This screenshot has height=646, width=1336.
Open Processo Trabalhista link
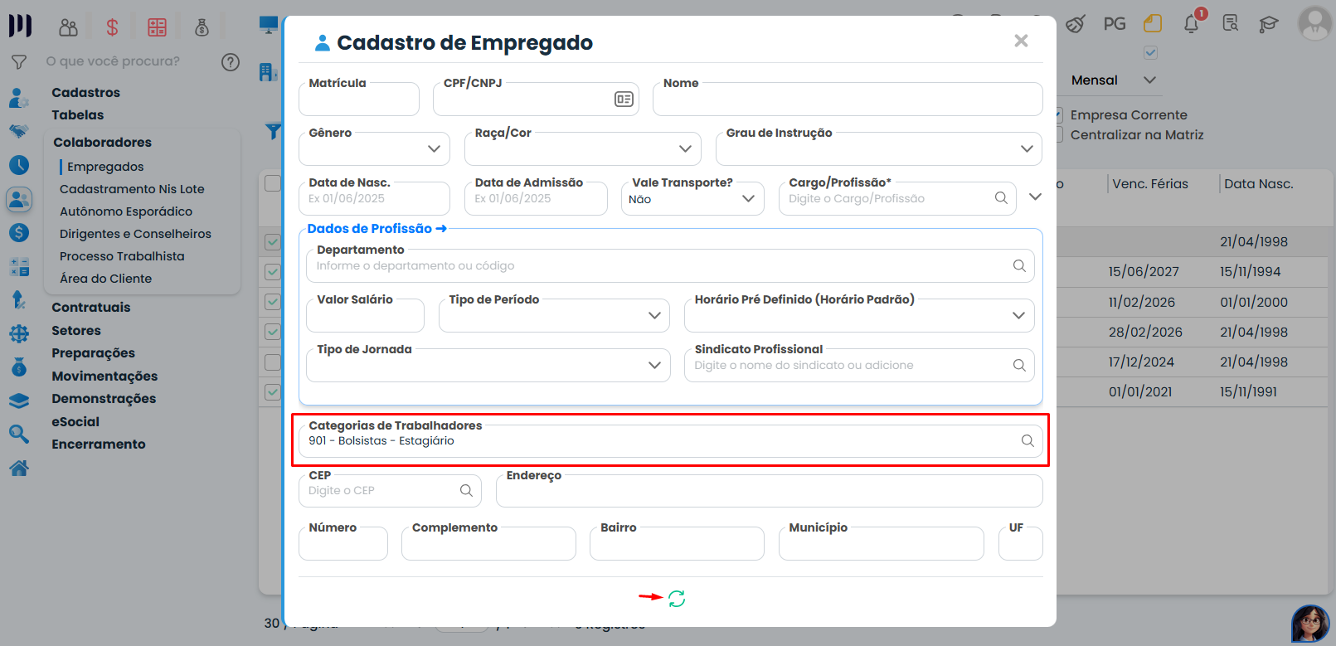click(122, 256)
